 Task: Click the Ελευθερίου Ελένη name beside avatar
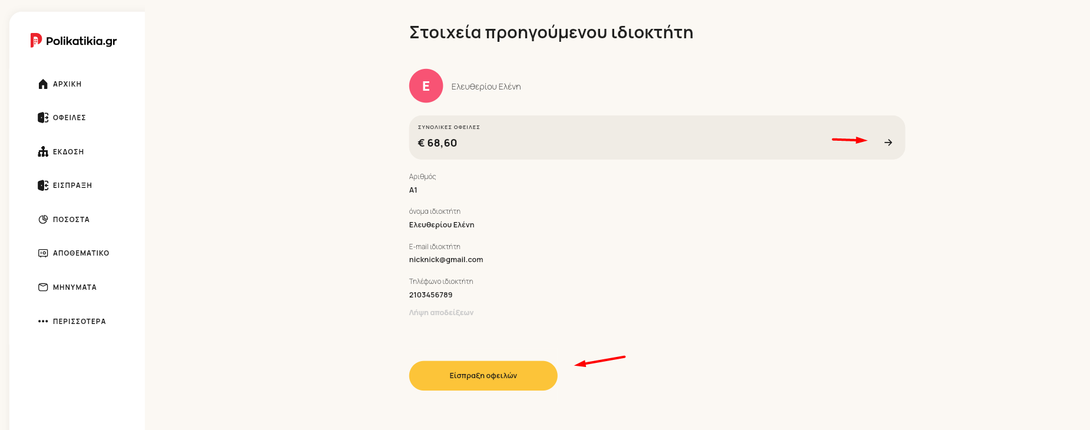[486, 87]
